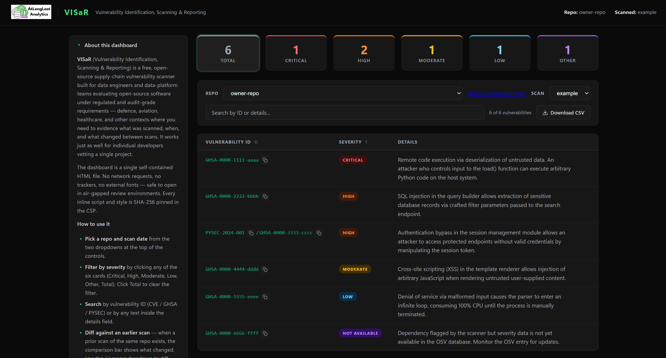Click the Cross-site scripting details text
The image size is (666, 358).
pyautogui.click(x=482, y=274)
